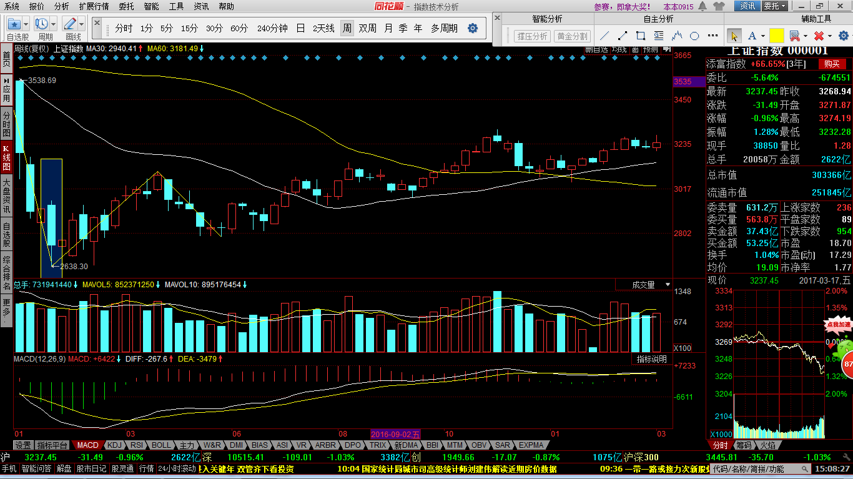Activate the arrow pointer selection tool
853x479 pixels.
point(734,36)
